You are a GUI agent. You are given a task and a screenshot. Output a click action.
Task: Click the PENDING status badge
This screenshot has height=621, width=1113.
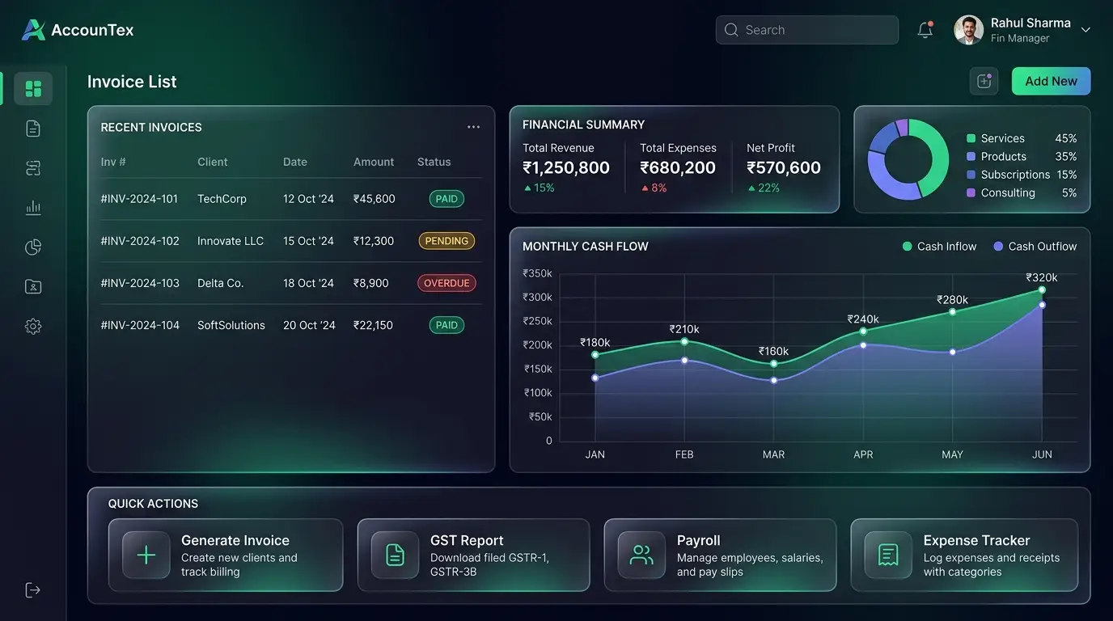[446, 241]
